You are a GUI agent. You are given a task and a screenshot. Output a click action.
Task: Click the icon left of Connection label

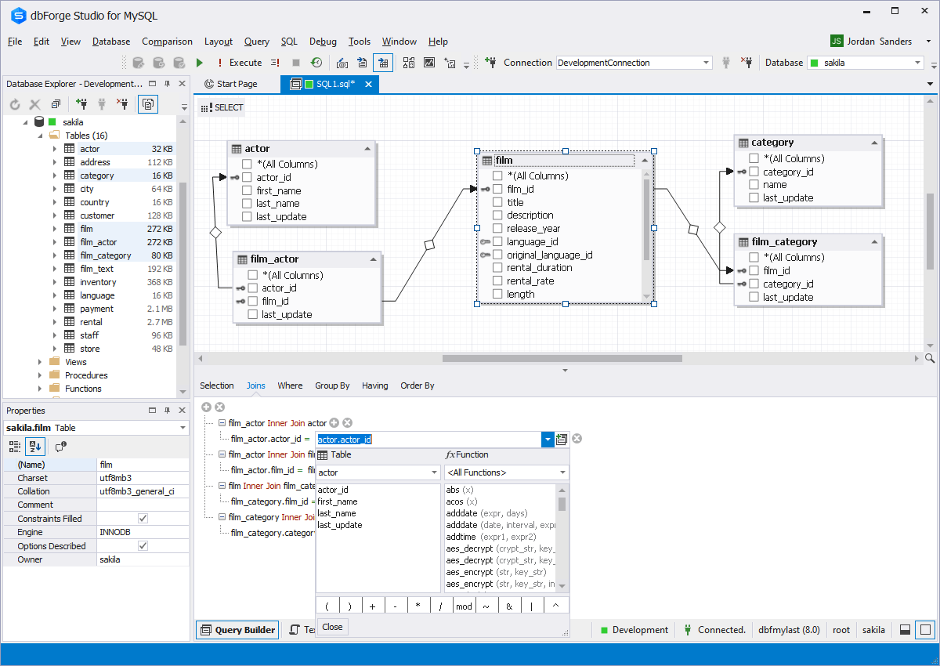tap(490, 63)
